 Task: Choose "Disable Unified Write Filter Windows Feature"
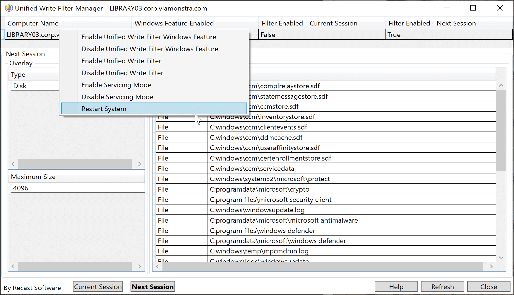tap(150, 49)
